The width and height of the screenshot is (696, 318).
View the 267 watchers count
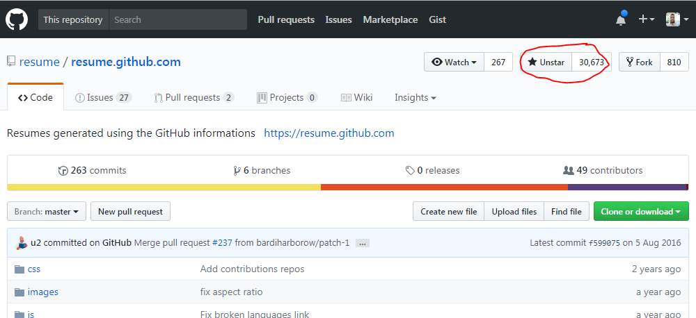click(498, 62)
